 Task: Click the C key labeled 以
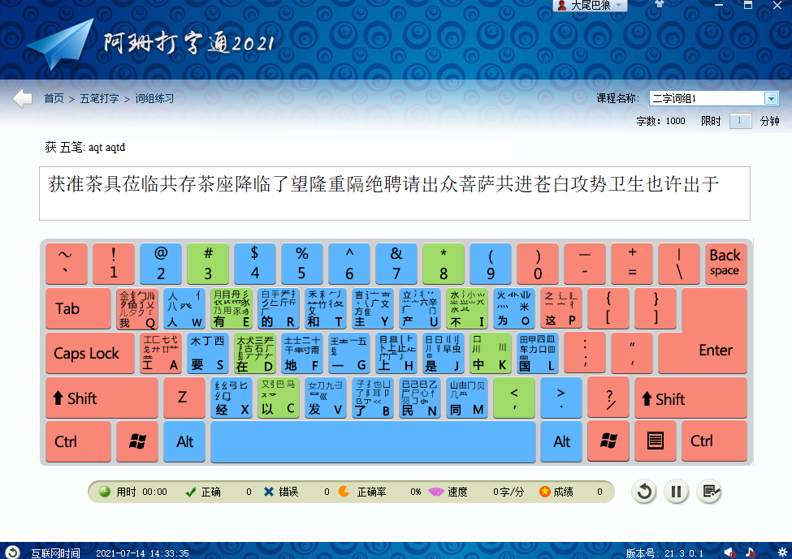[x=278, y=398]
